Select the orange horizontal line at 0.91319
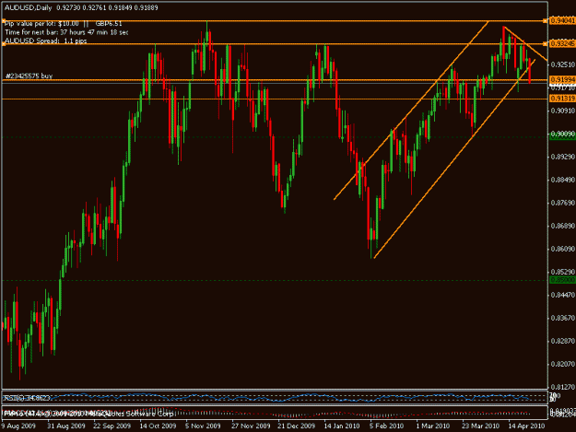The height and width of the screenshot is (432, 576). click(x=275, y=99)
